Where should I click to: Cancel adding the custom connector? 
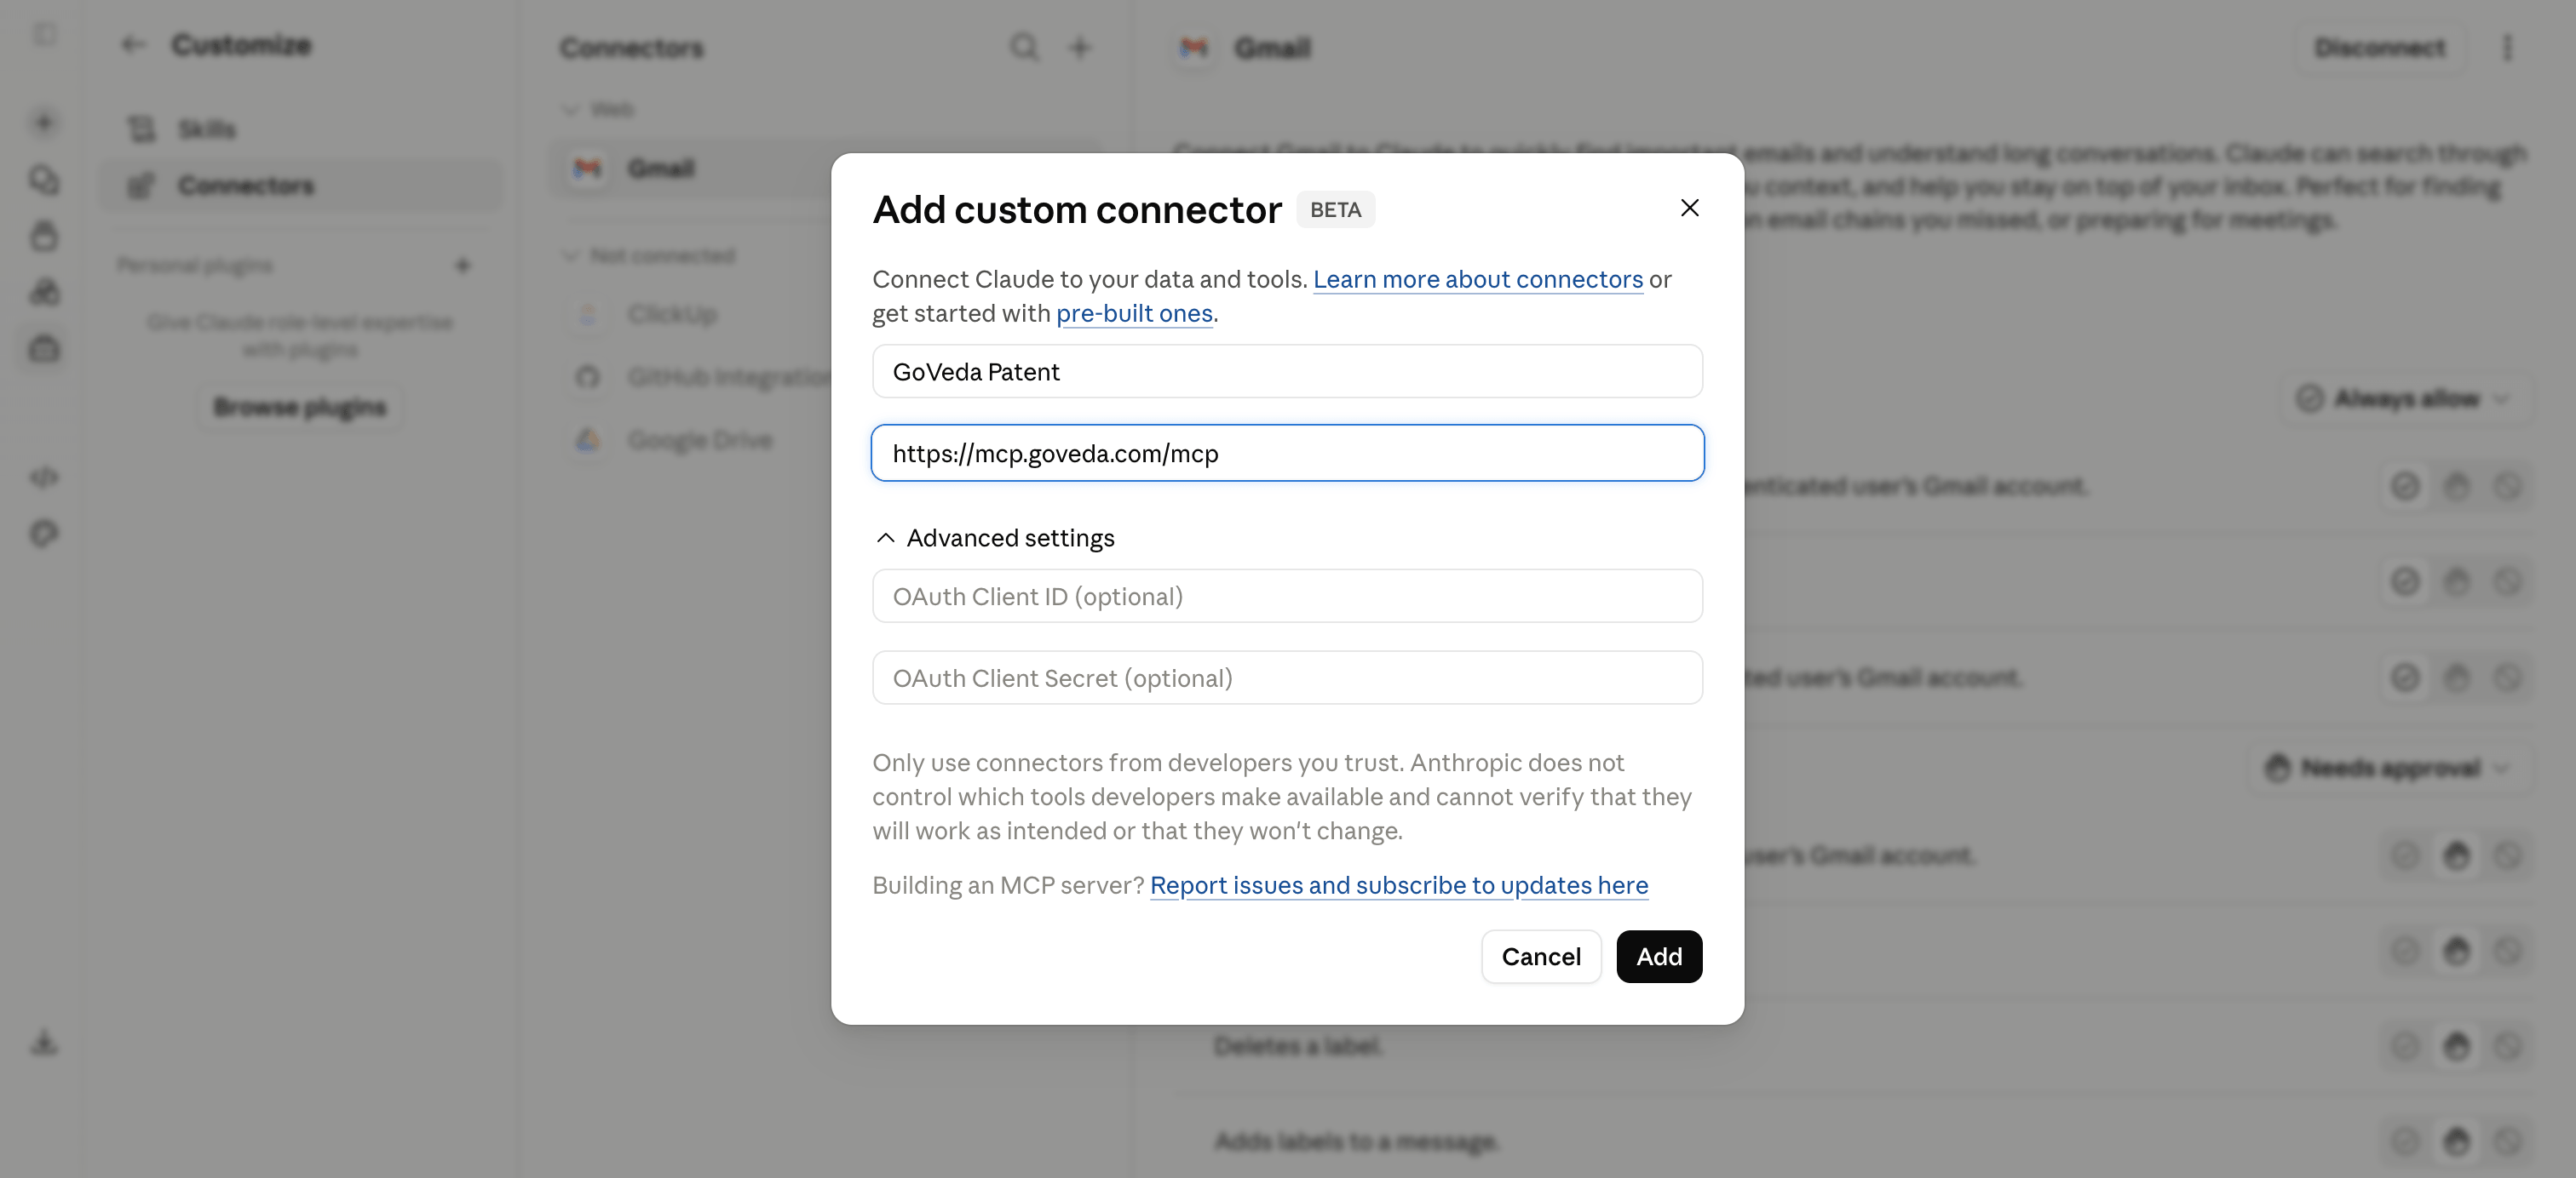point(1541,958)
